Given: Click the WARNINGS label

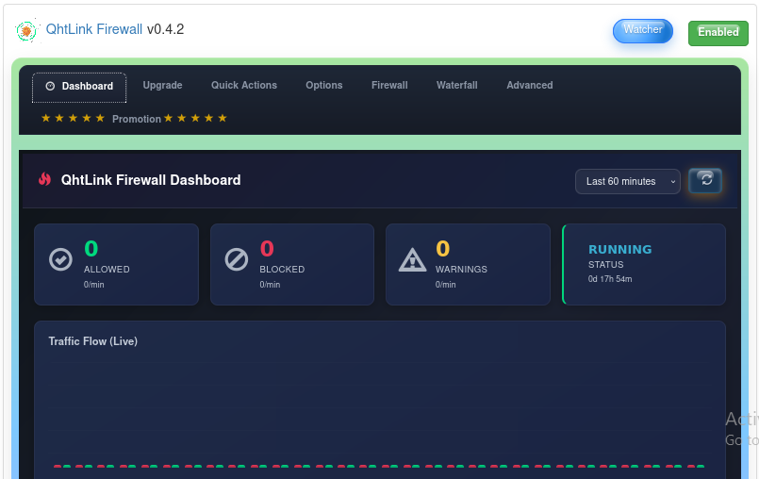Looking at the screenshot, I should [x=461, y=270].
